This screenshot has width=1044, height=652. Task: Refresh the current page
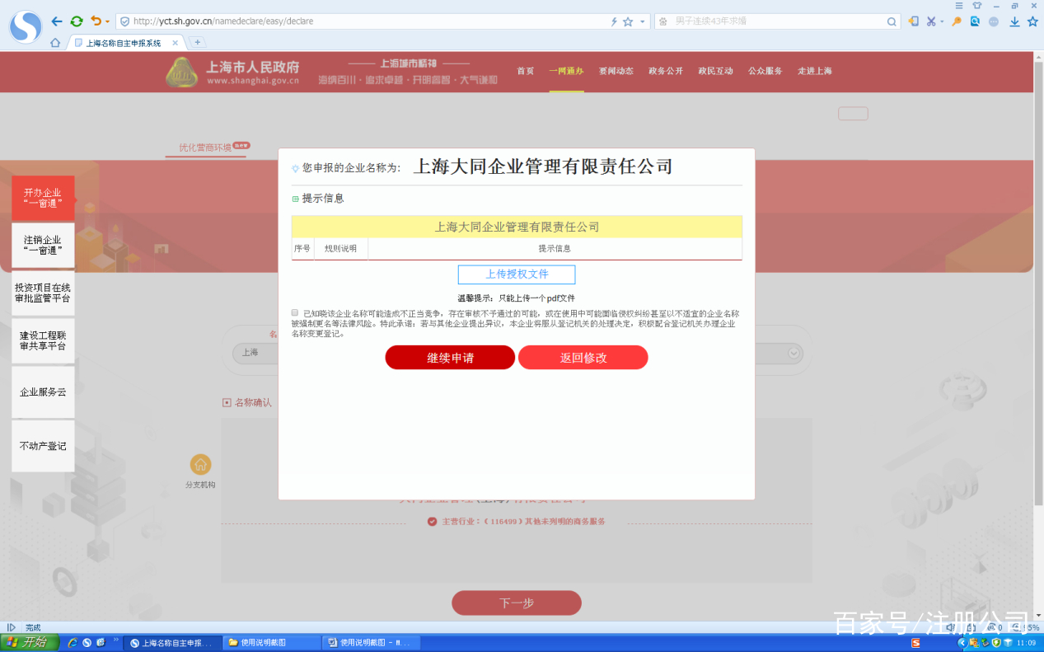coord(77,22)
